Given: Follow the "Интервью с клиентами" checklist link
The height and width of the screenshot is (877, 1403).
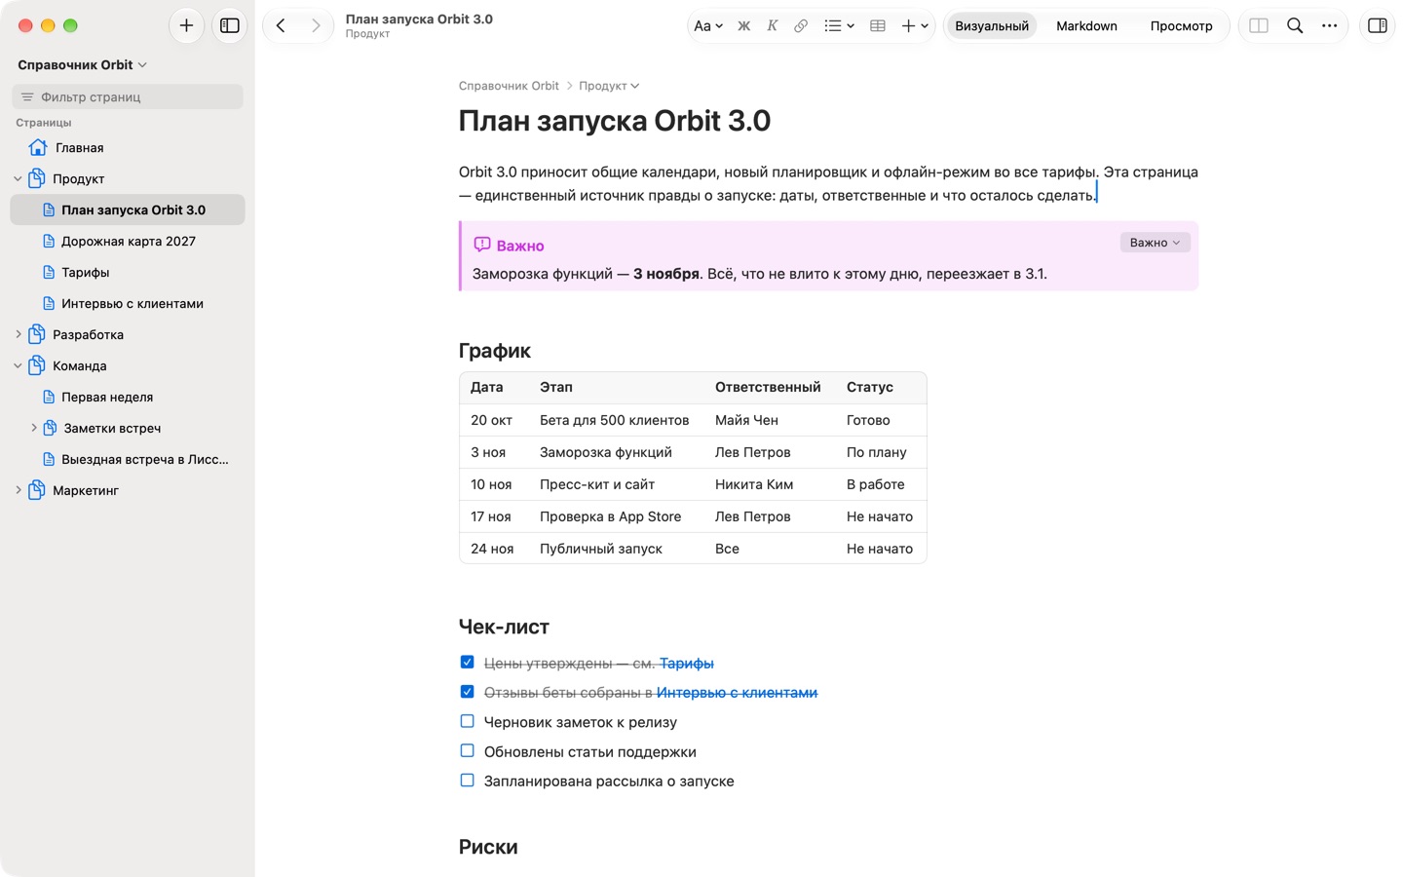Looking at the screenshot, I should [737, 693].
